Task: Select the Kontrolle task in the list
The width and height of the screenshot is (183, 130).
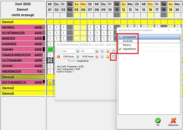Action: 128,41
